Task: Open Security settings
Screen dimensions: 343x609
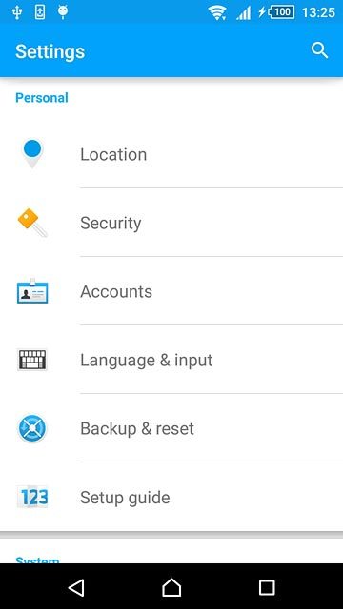Action: pos(171,223)
